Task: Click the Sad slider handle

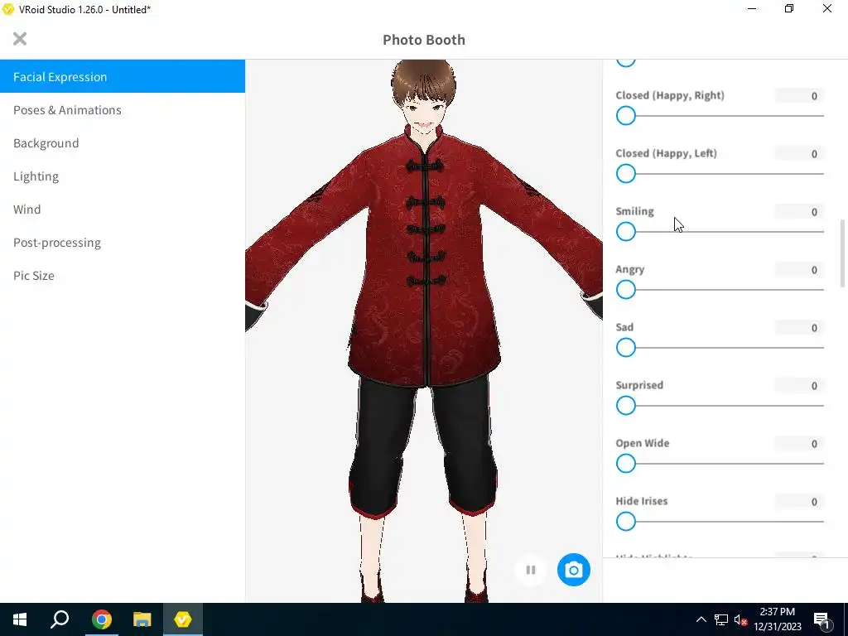Action: click(x=626, y=347)
